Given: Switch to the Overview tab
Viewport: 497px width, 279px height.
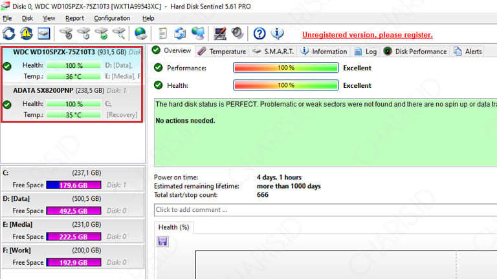Looking at the screenshot, I should click(171, 50).
